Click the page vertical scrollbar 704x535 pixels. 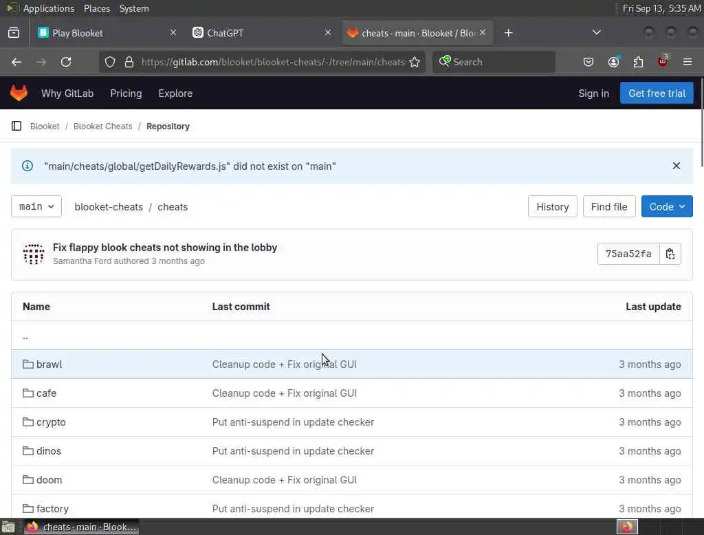tap(701, 122)
